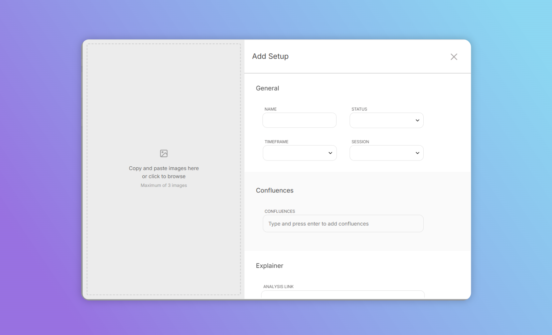This screenshot has height=335, width=552.
Task: Click the confluences entry field
Action: [x=343, y=224]
